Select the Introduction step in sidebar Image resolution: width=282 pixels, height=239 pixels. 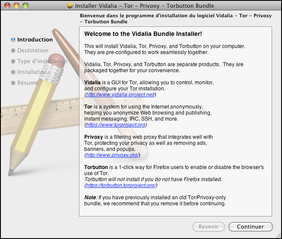(35, 40)
